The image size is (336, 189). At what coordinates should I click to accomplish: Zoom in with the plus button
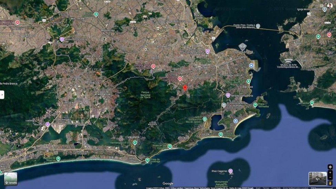(x=330, y=173)
